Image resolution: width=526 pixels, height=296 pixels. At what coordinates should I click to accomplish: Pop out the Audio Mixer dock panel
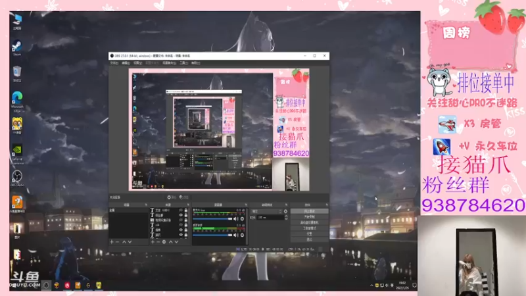pyautogui.click(x=246, y=205)
